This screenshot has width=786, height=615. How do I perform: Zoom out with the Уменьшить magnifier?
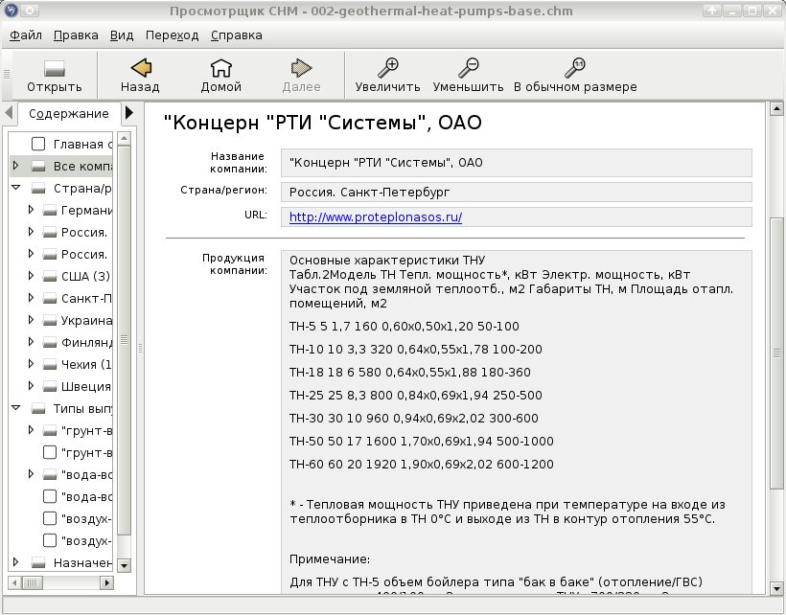coord(468,68)
